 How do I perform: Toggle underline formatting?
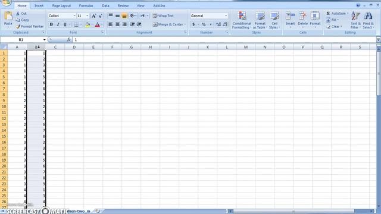click(65, 24)
